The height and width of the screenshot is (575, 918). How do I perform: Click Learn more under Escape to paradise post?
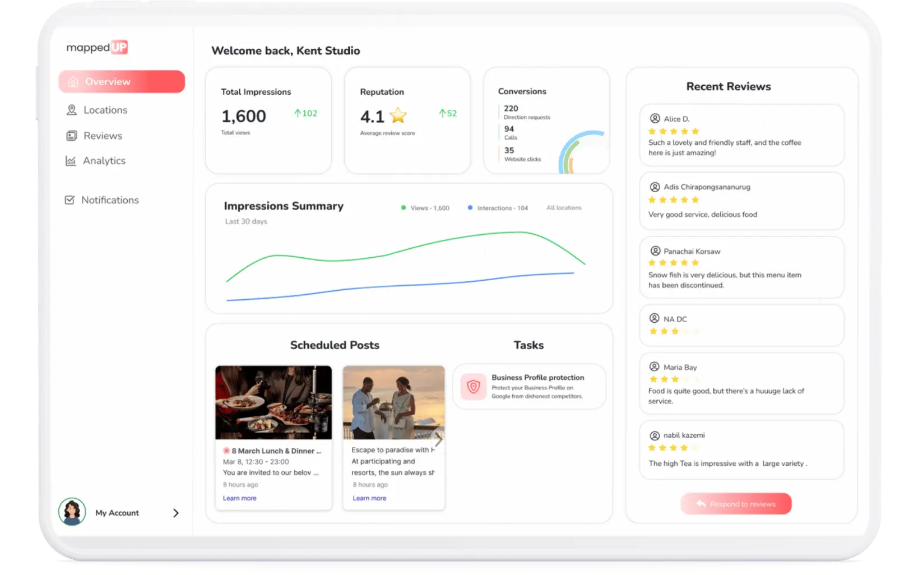pyautogui.click(x=369, y=498)
